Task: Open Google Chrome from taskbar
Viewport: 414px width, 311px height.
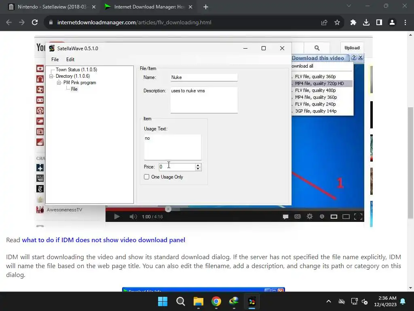Action: pyautogui.click(x=216, y=301)
